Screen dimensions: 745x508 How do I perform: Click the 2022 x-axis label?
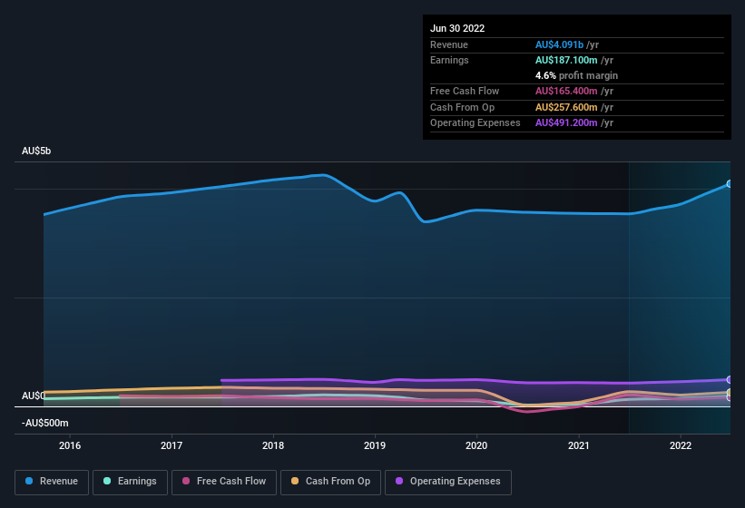(x=681, y=445)
